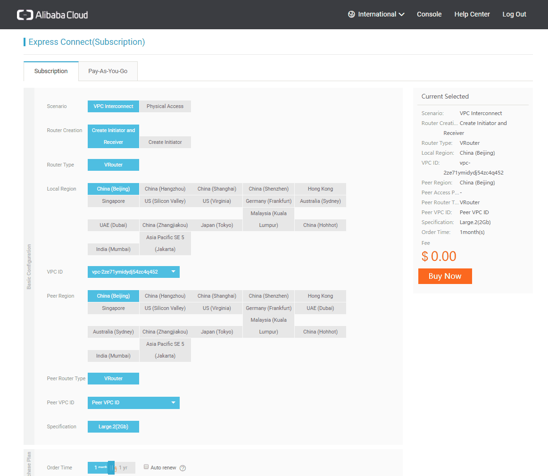
Task: Click the Order Time slider handle
Action: [x=111, y=468]
